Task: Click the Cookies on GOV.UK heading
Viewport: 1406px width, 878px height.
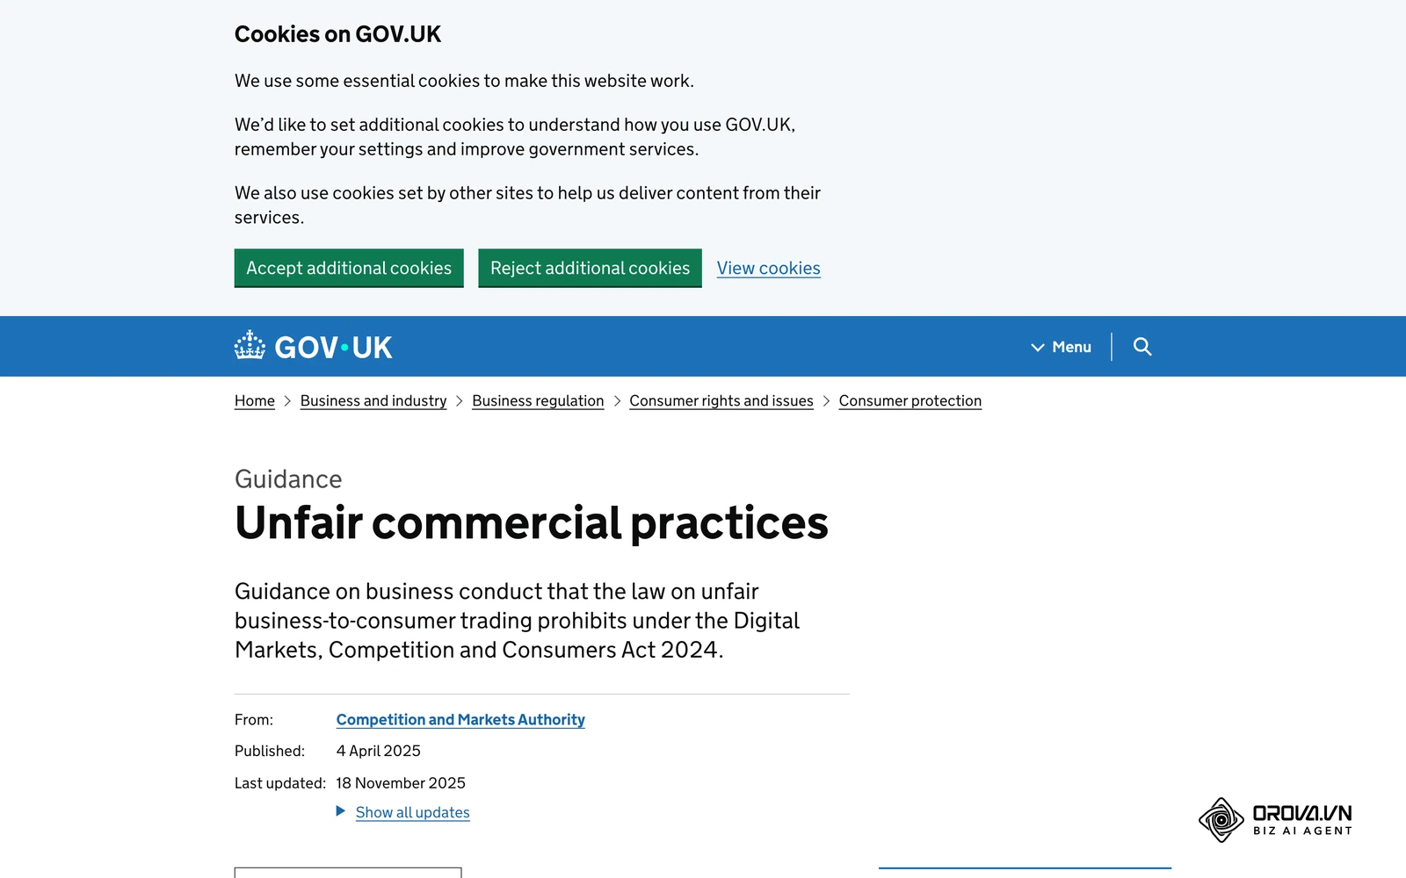Action: click(x=337, y=34)
